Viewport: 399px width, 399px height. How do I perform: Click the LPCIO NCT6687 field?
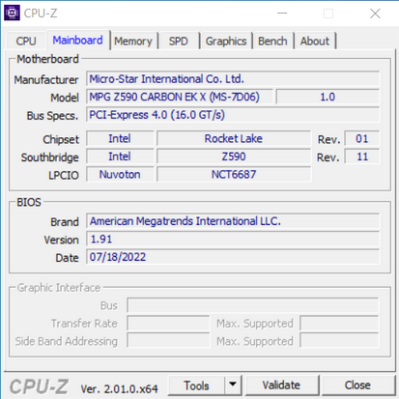pyautogui.click(x=234, y=175)
